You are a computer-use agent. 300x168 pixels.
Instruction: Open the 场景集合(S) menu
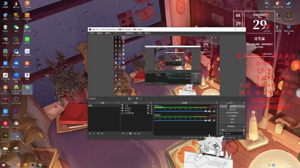(129, 33)
